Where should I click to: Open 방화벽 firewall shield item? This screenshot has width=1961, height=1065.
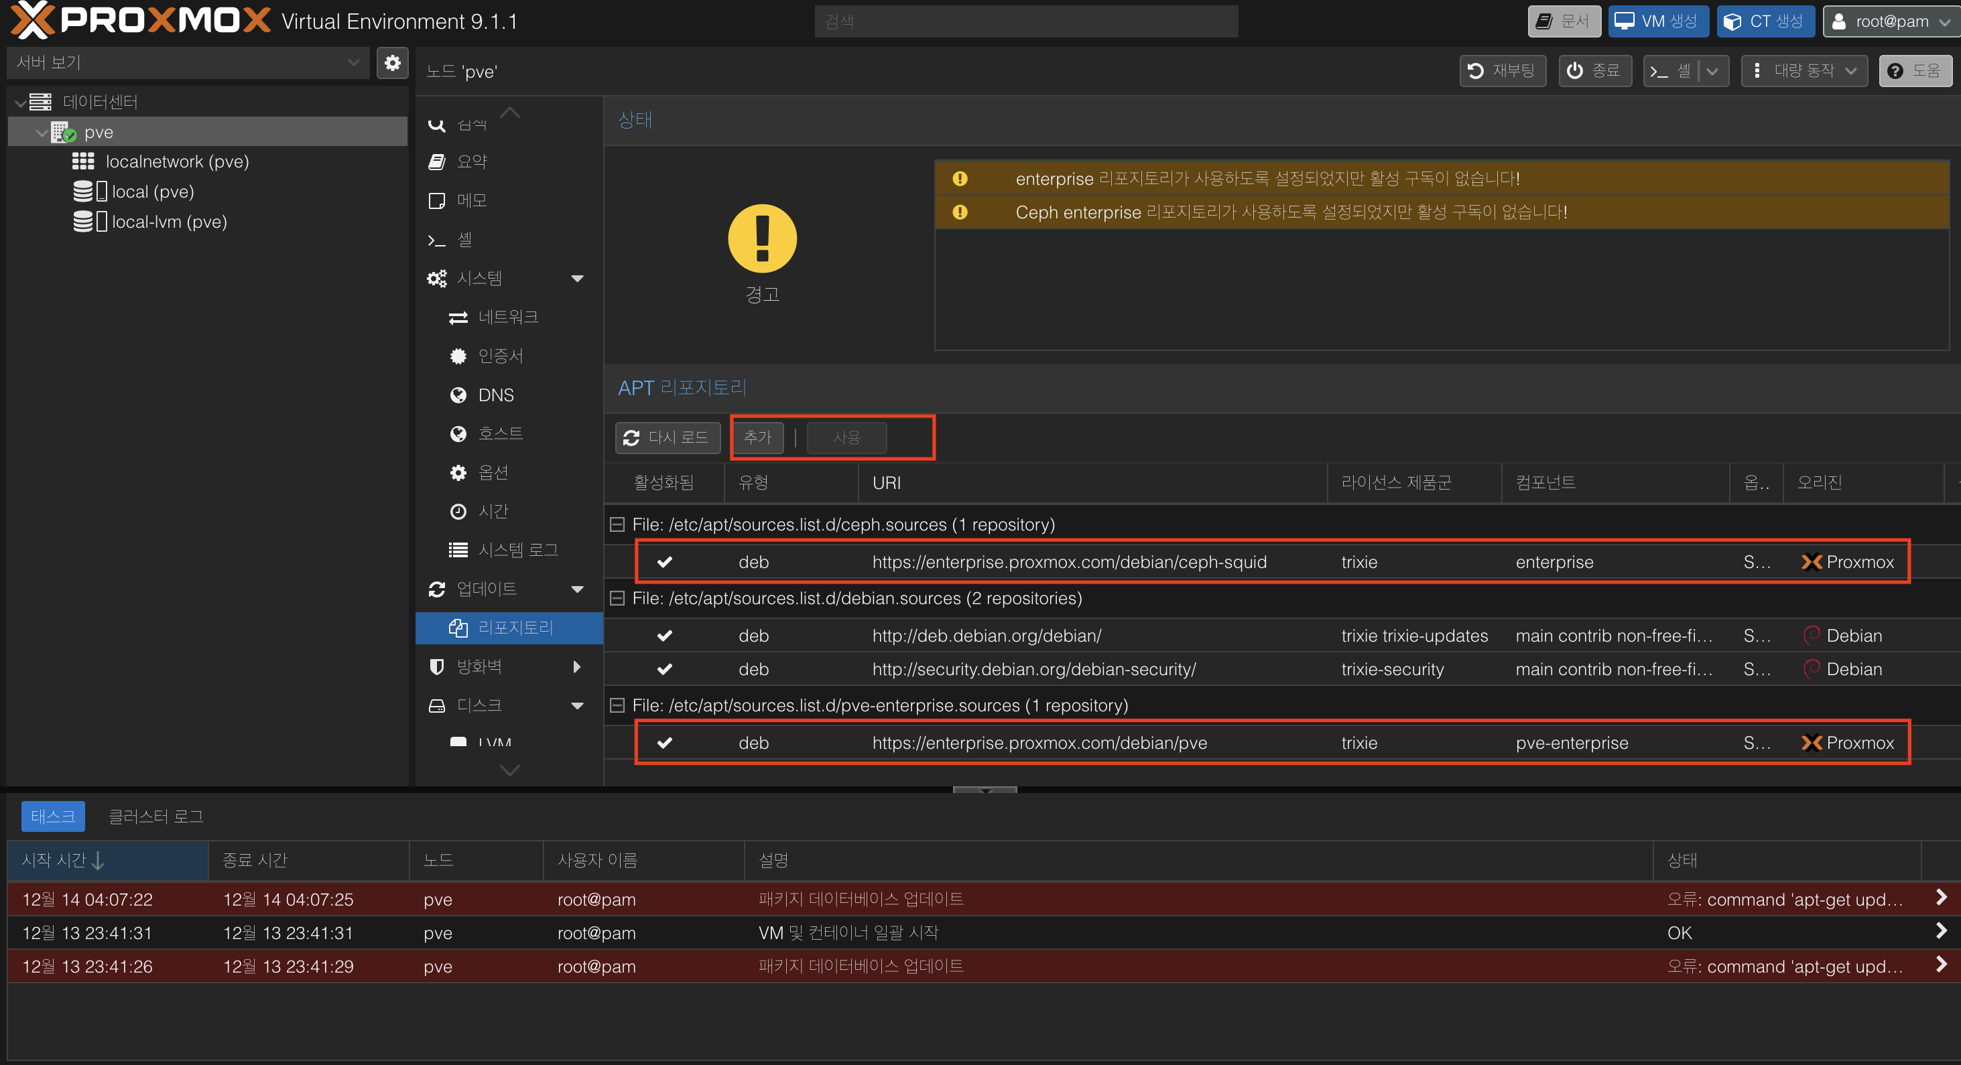[479, 666]
